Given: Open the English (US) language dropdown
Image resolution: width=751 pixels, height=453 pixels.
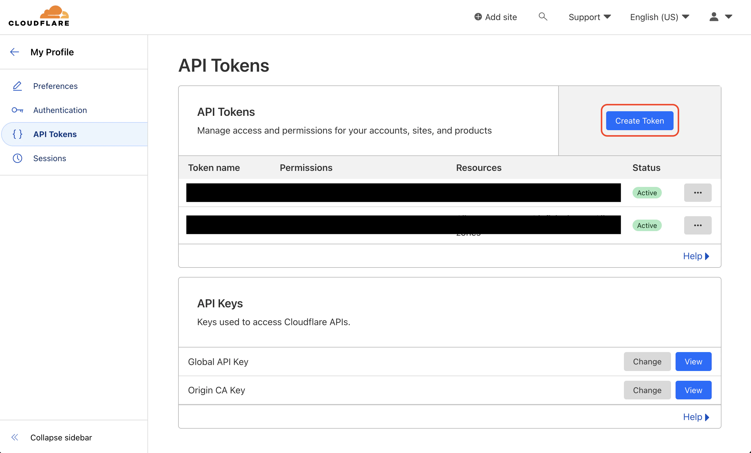Looking at the screenshot, I should [x=659, y=17].
